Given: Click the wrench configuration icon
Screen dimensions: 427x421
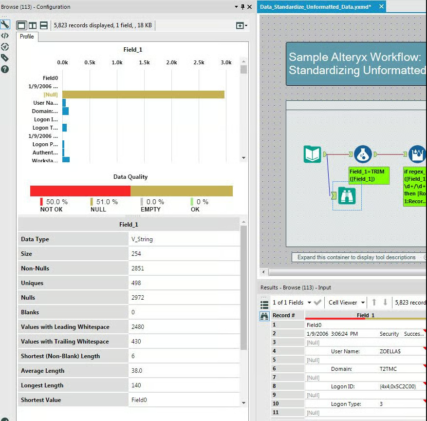Looking at the screenshot, I should pyautogui.click(x=5, y=24).
